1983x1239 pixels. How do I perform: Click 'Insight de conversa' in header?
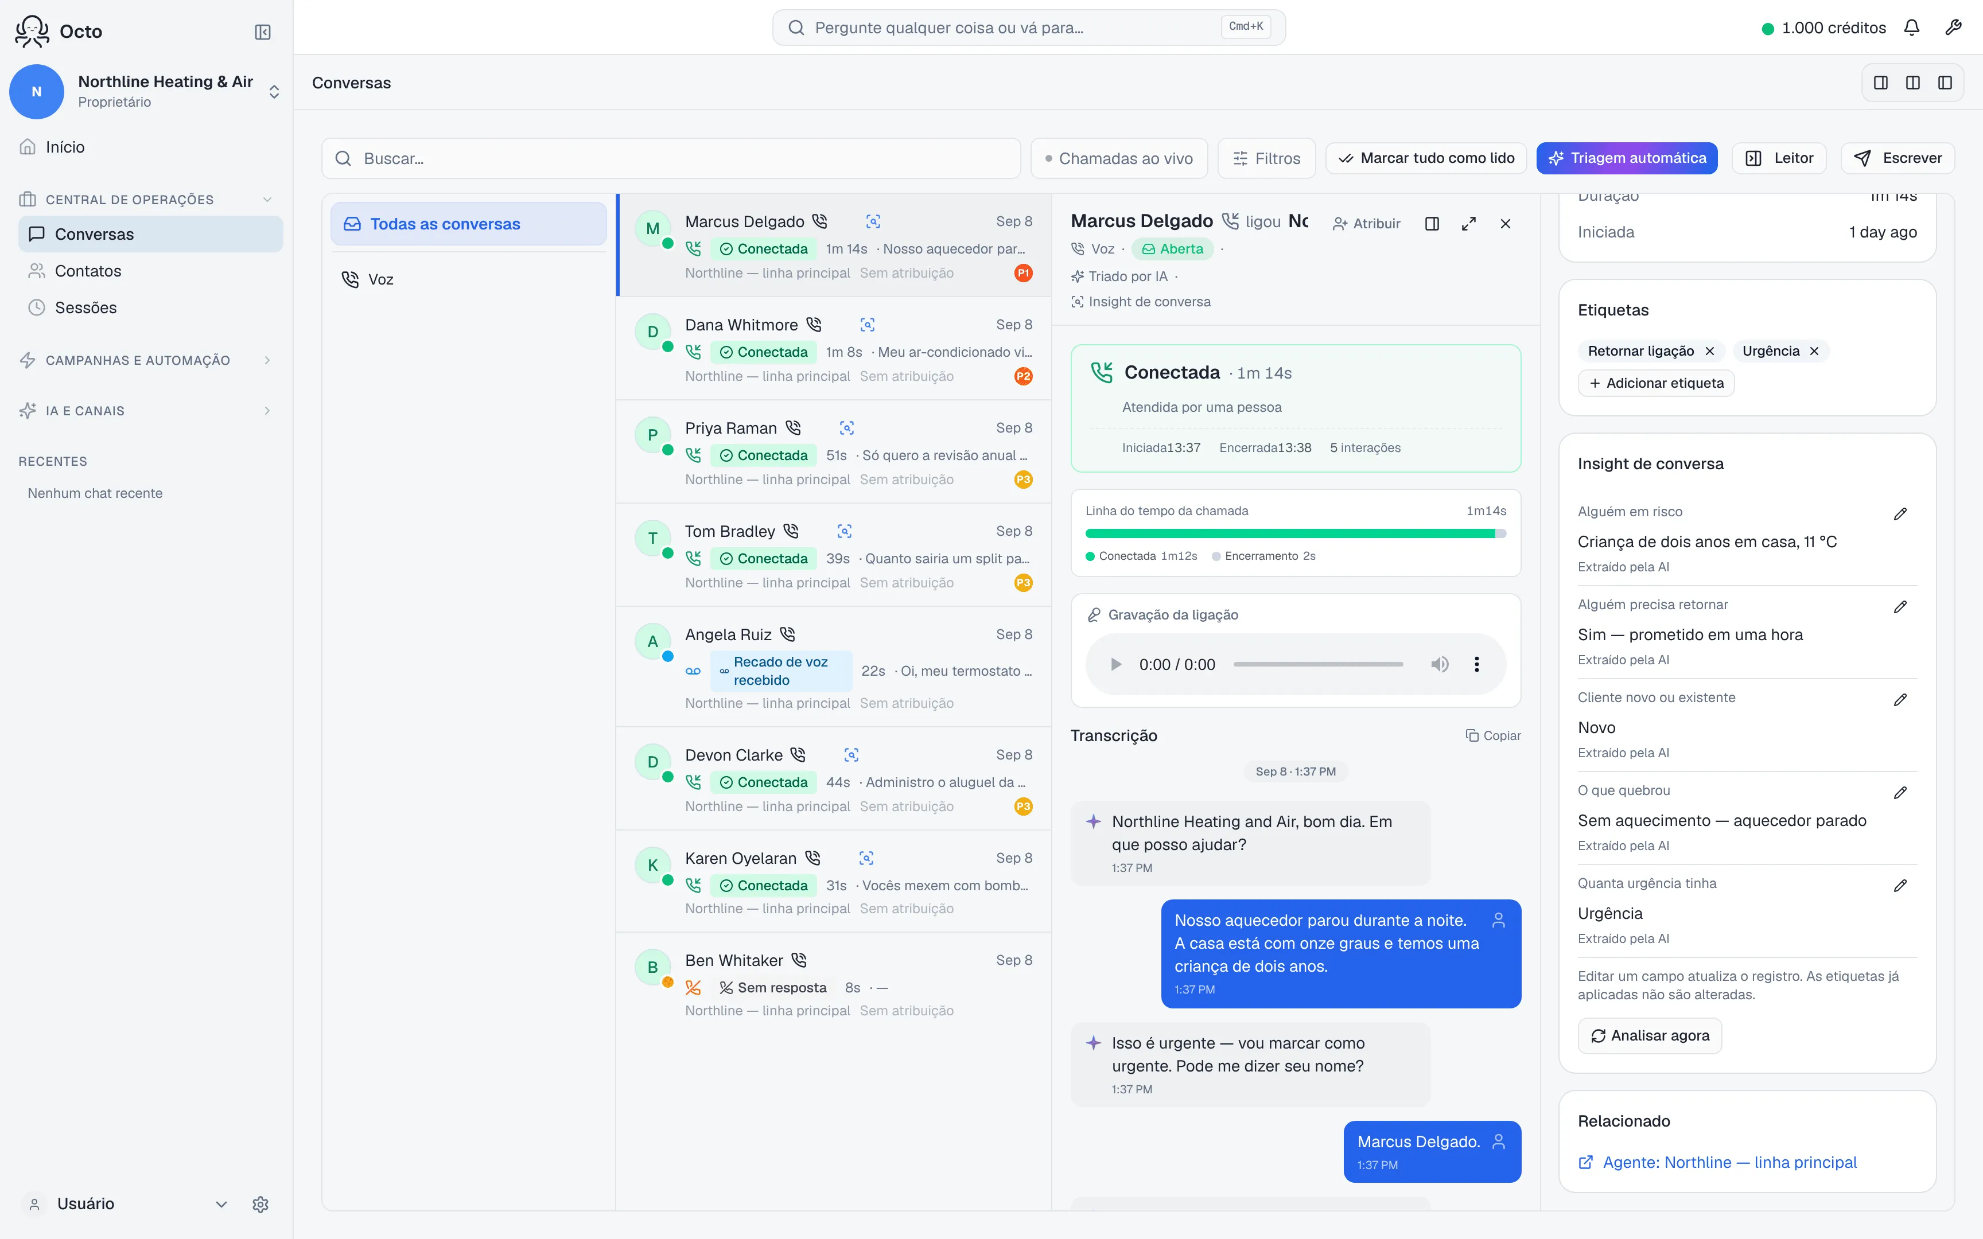pyautogui.click(x=1141, y=302)
